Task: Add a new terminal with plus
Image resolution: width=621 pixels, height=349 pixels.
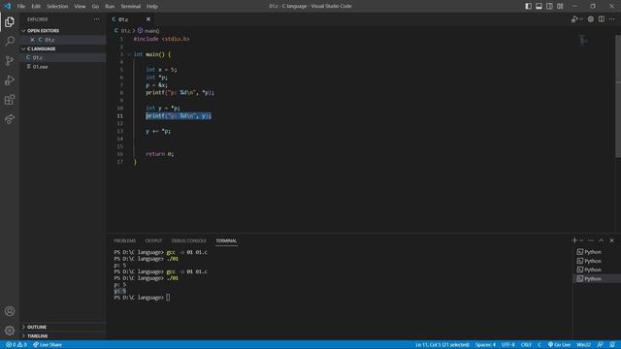Action: point(574,240)
